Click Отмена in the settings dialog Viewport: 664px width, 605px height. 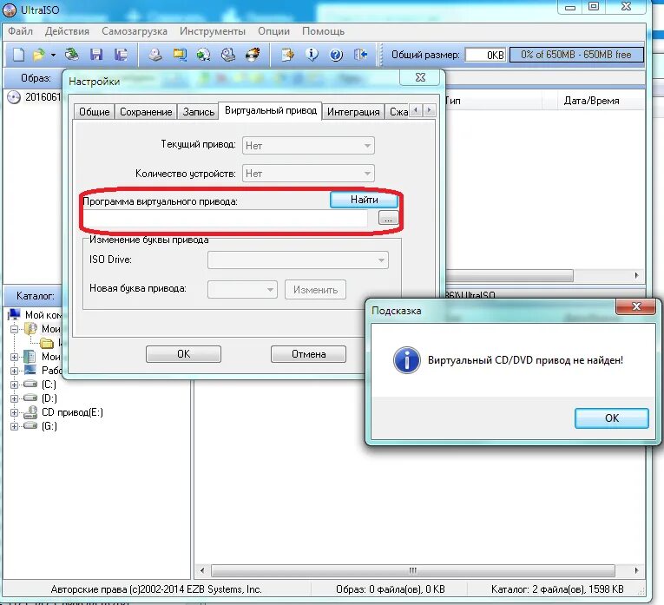(308, 354)
